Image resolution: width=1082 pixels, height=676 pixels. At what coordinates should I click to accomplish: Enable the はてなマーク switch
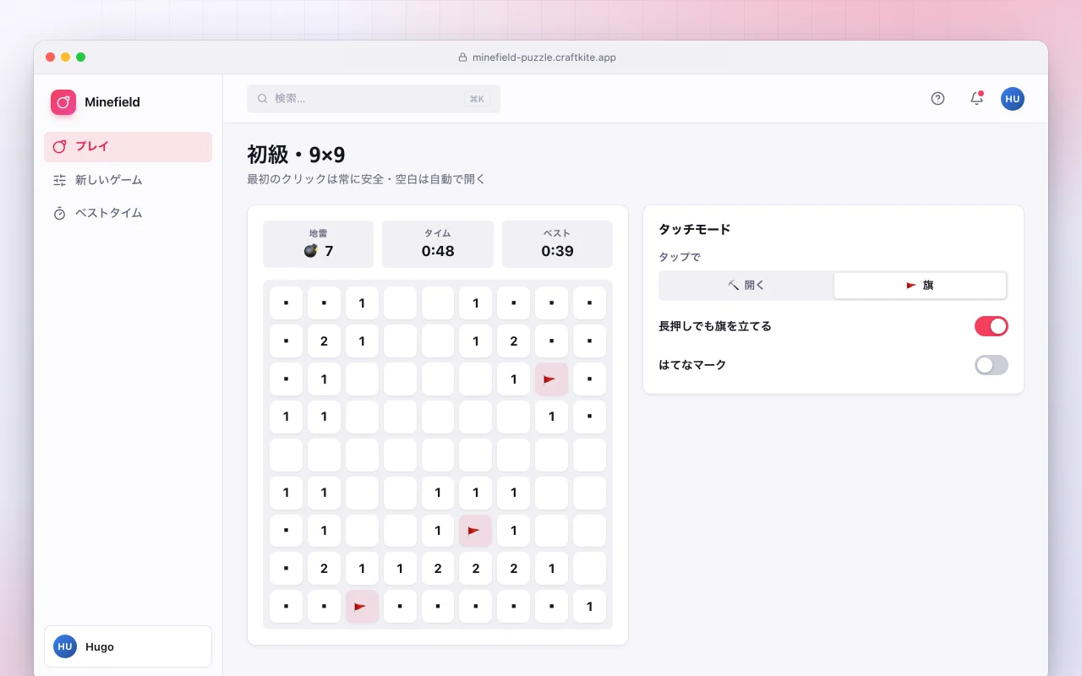992,365
